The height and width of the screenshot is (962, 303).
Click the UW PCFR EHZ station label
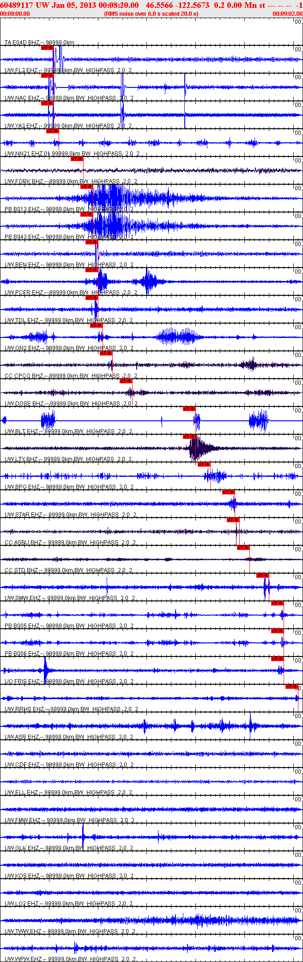click(x=24, y=293)
